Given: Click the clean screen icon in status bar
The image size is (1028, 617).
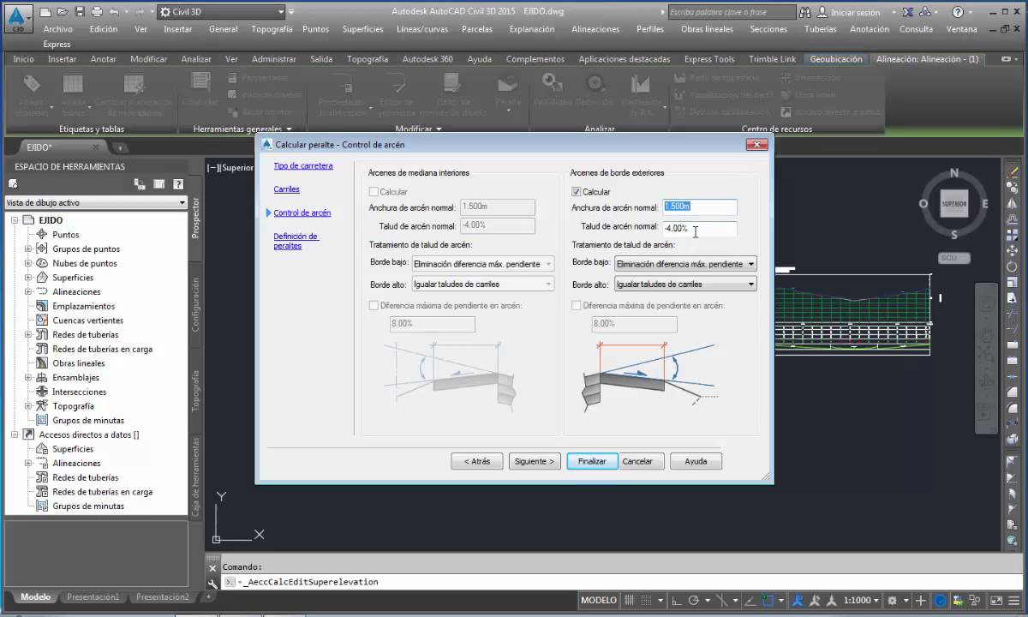Looking at the screenshot, I should pyautogui.click(x=997, y=601).
